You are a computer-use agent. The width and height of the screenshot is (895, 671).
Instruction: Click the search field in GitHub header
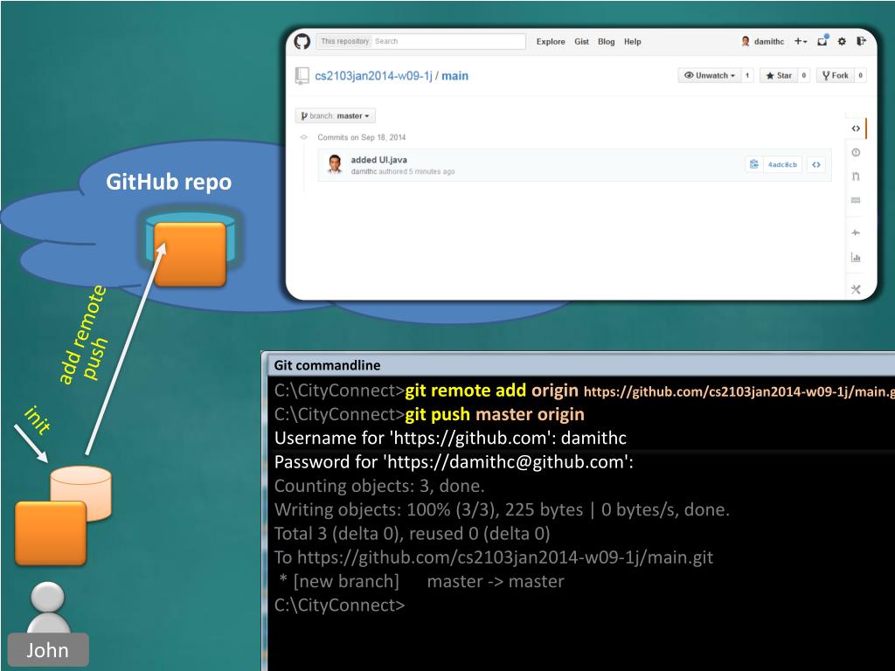(448, 41)
